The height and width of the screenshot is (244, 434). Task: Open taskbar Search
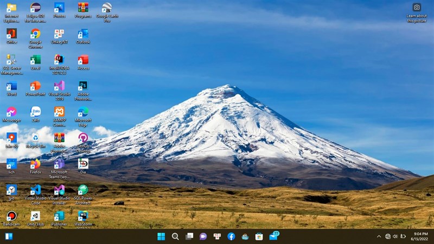tap(175, 236)
